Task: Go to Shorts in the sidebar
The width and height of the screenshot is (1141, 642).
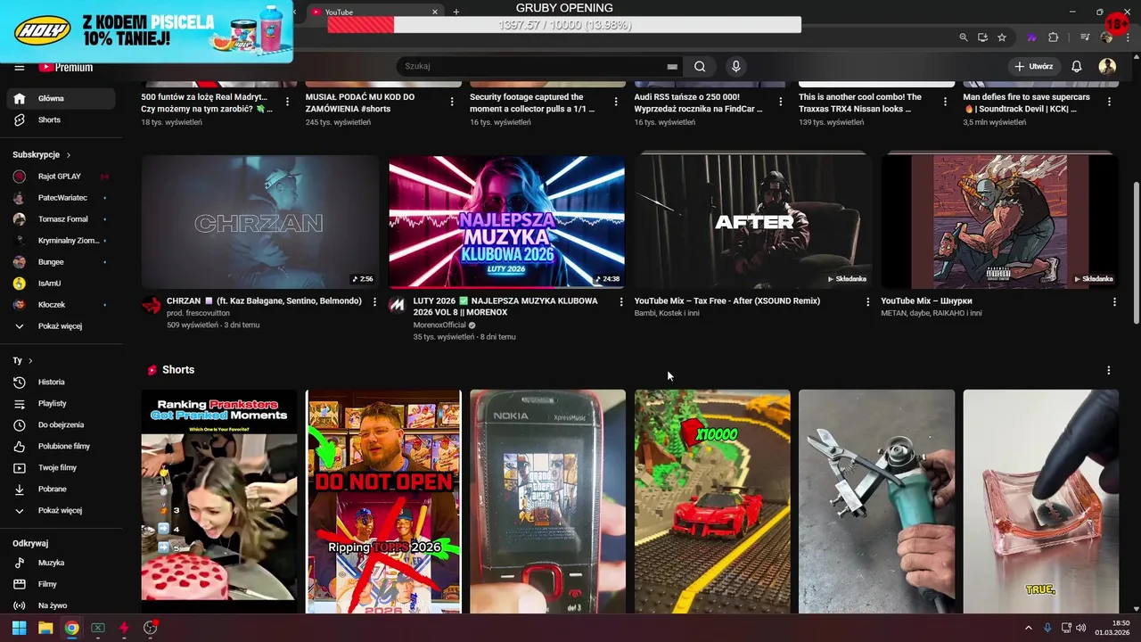Action: (61, 119)
